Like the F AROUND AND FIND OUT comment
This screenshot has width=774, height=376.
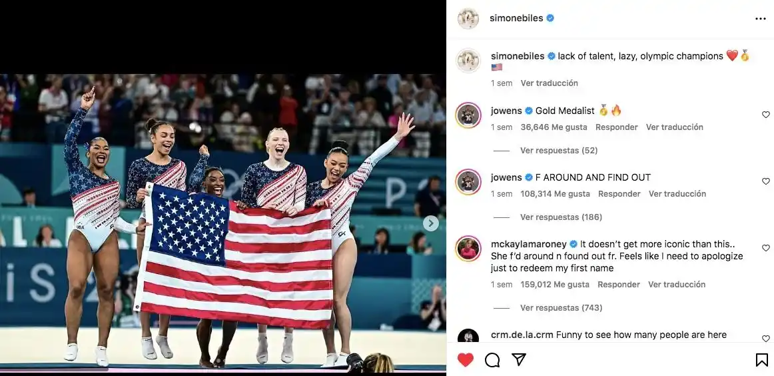pos(765,181)
